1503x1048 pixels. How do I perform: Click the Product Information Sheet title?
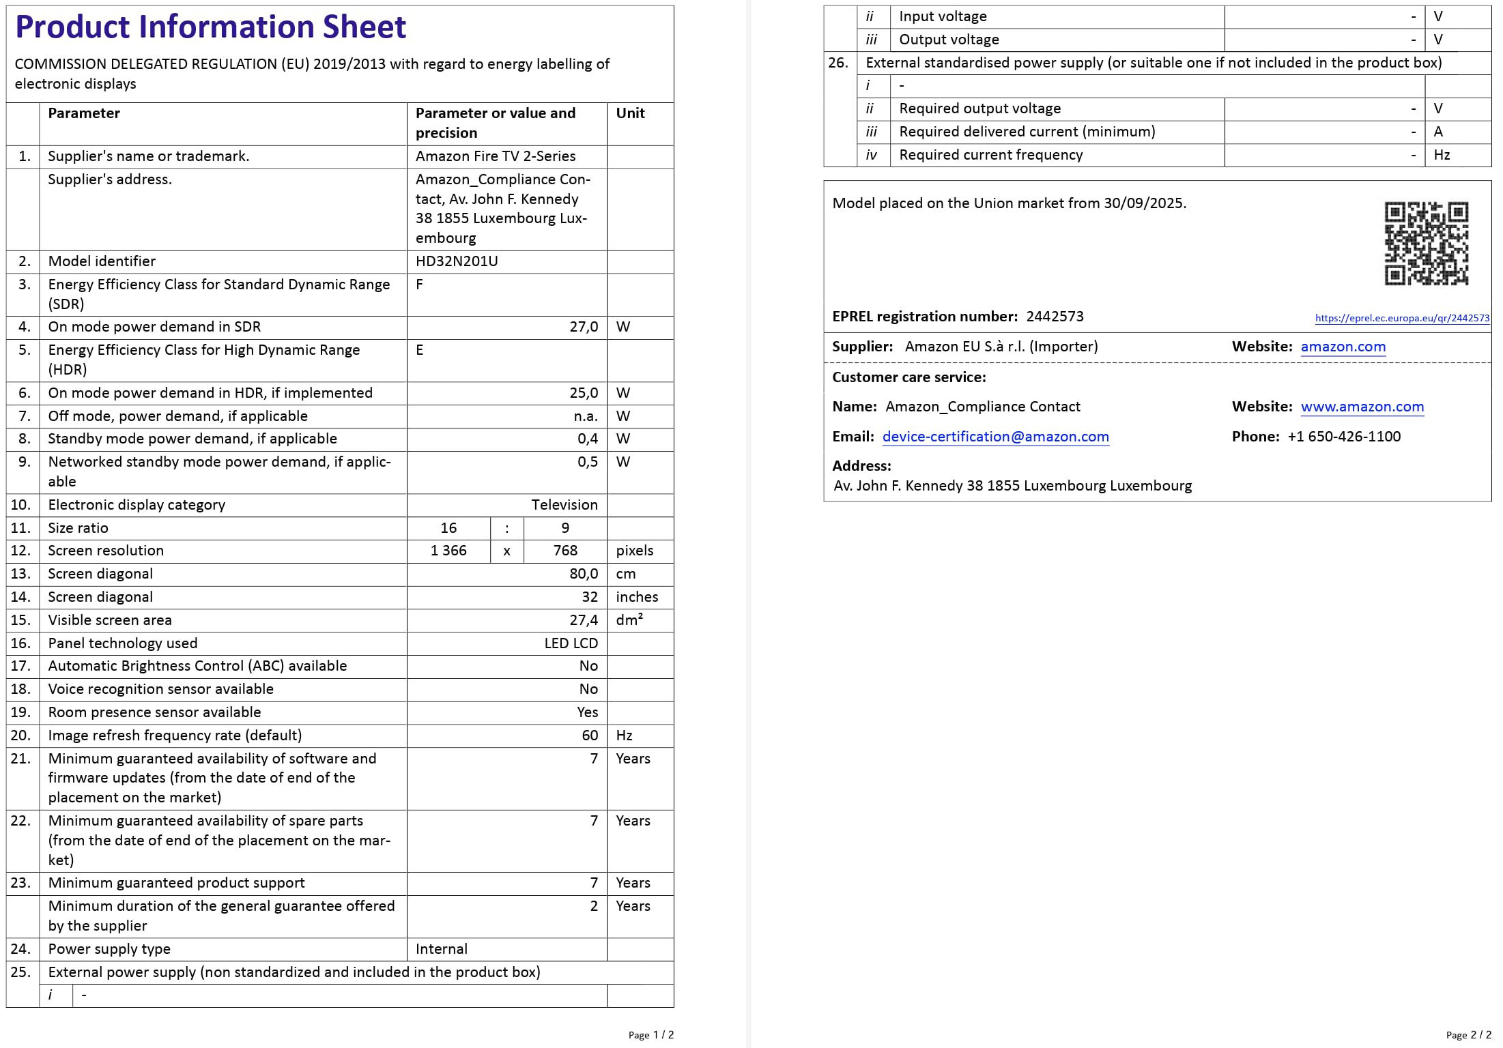coord(210,27)
